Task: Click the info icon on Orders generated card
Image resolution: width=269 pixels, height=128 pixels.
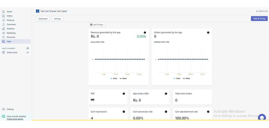Action: click(x=208, y=33)
